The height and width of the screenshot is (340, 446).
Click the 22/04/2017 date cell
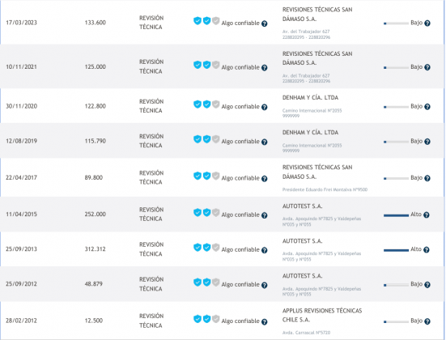pyautogui.click(x=21, y=177)
